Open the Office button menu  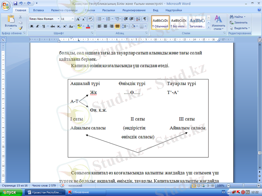coord(6,6)
